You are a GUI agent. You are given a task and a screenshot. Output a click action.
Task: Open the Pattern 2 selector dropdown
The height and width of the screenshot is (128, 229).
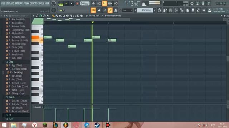145,10
